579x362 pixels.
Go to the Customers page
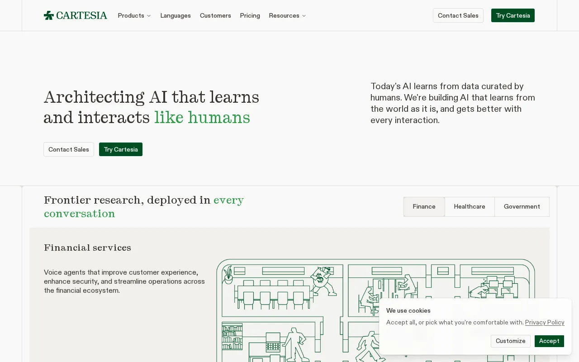(215, 15)
